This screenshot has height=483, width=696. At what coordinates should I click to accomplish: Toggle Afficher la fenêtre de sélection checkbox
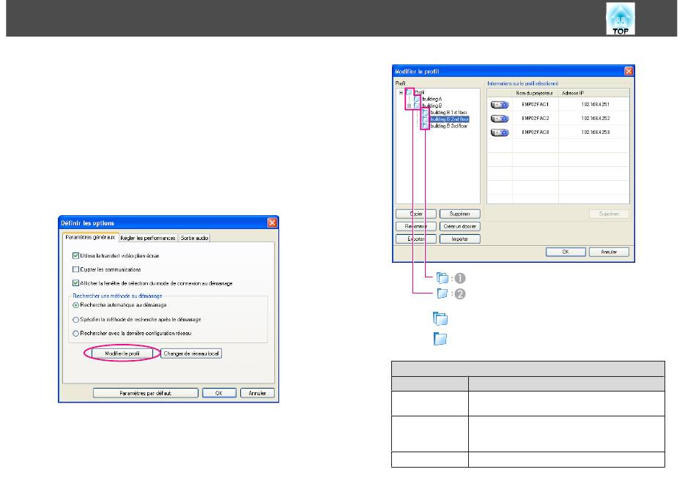[76, 283]
